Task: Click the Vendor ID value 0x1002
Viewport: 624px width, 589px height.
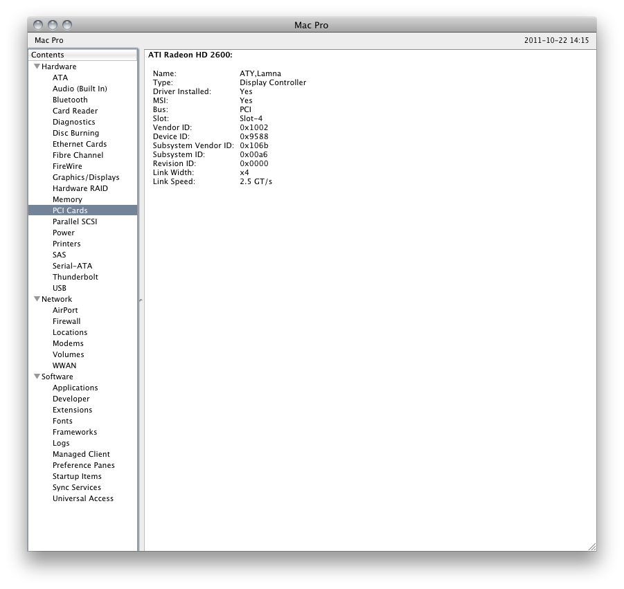Action: [254, 127]
